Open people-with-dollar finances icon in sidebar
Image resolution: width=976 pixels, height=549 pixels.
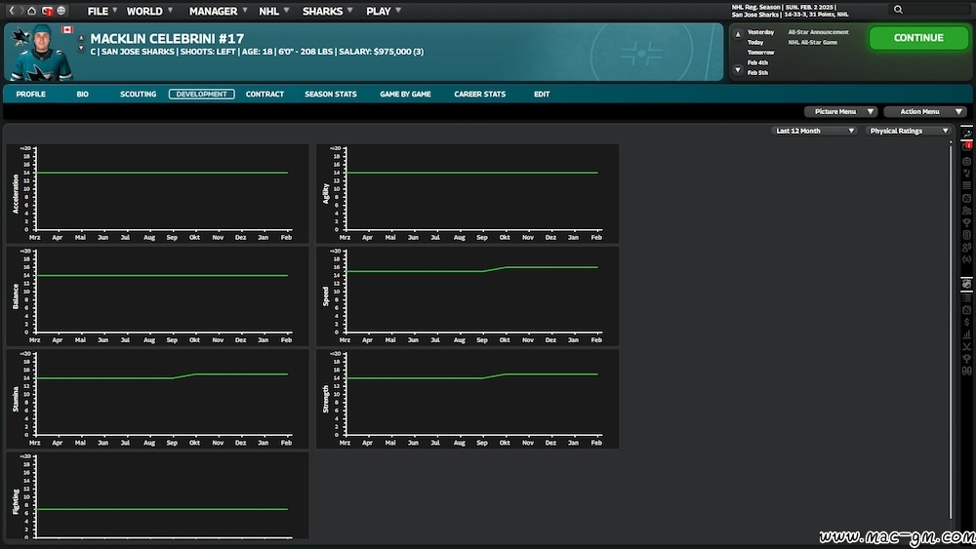(x=966, y=247)
